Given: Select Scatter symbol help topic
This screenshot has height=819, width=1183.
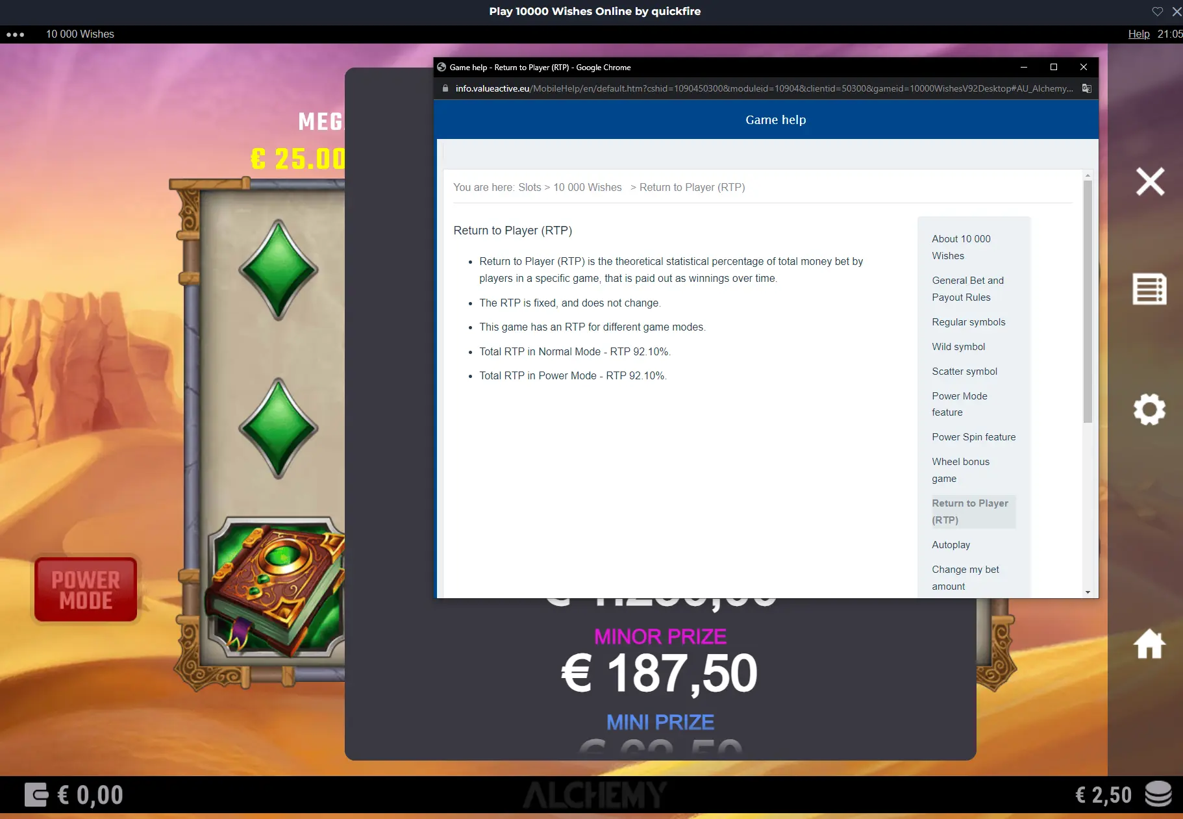Looking at the screenshot, I should [964, 372].
